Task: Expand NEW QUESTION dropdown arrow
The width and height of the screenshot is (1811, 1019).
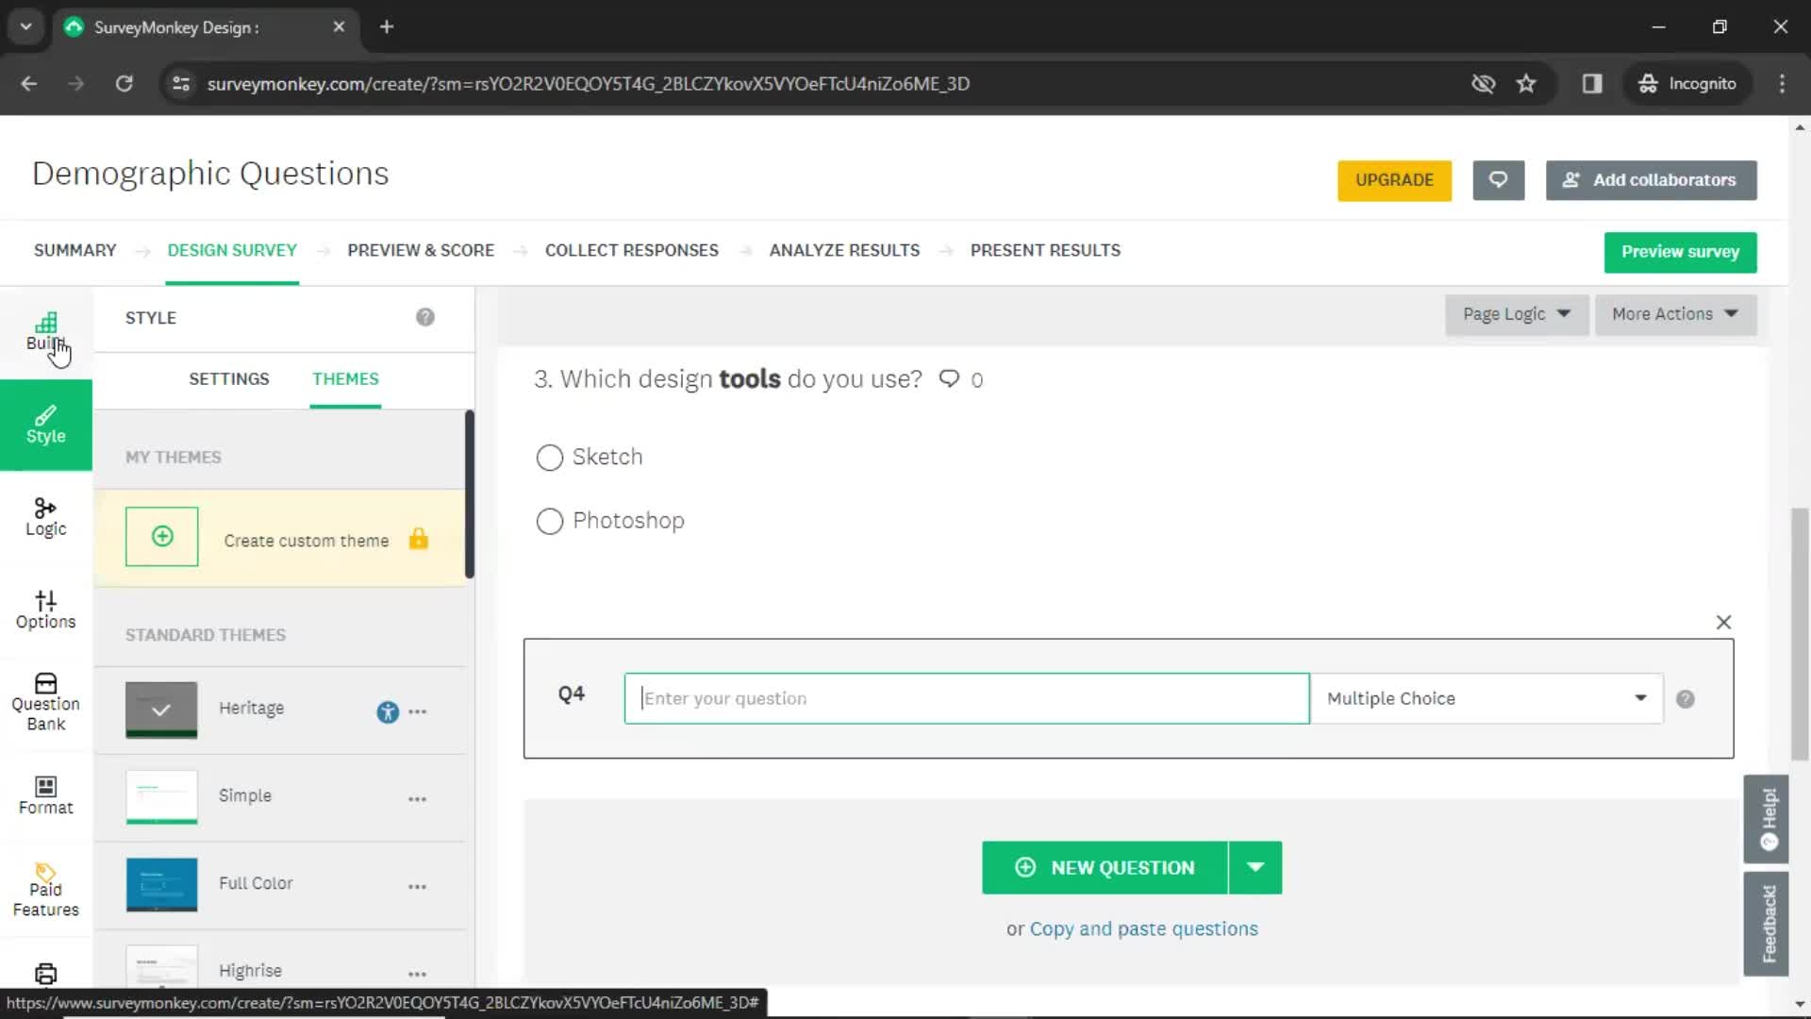Action: [x=1257, y=867]
